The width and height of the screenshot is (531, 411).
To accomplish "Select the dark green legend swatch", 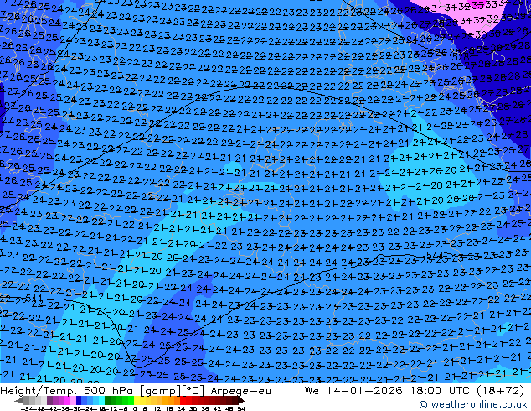I will pos(108,400).
